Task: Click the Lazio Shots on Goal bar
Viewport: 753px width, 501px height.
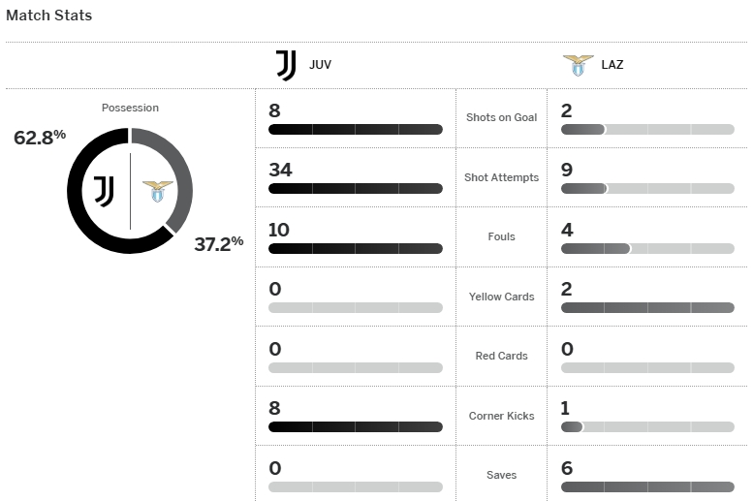Action: pyautogui.click(x=646, y=129)
